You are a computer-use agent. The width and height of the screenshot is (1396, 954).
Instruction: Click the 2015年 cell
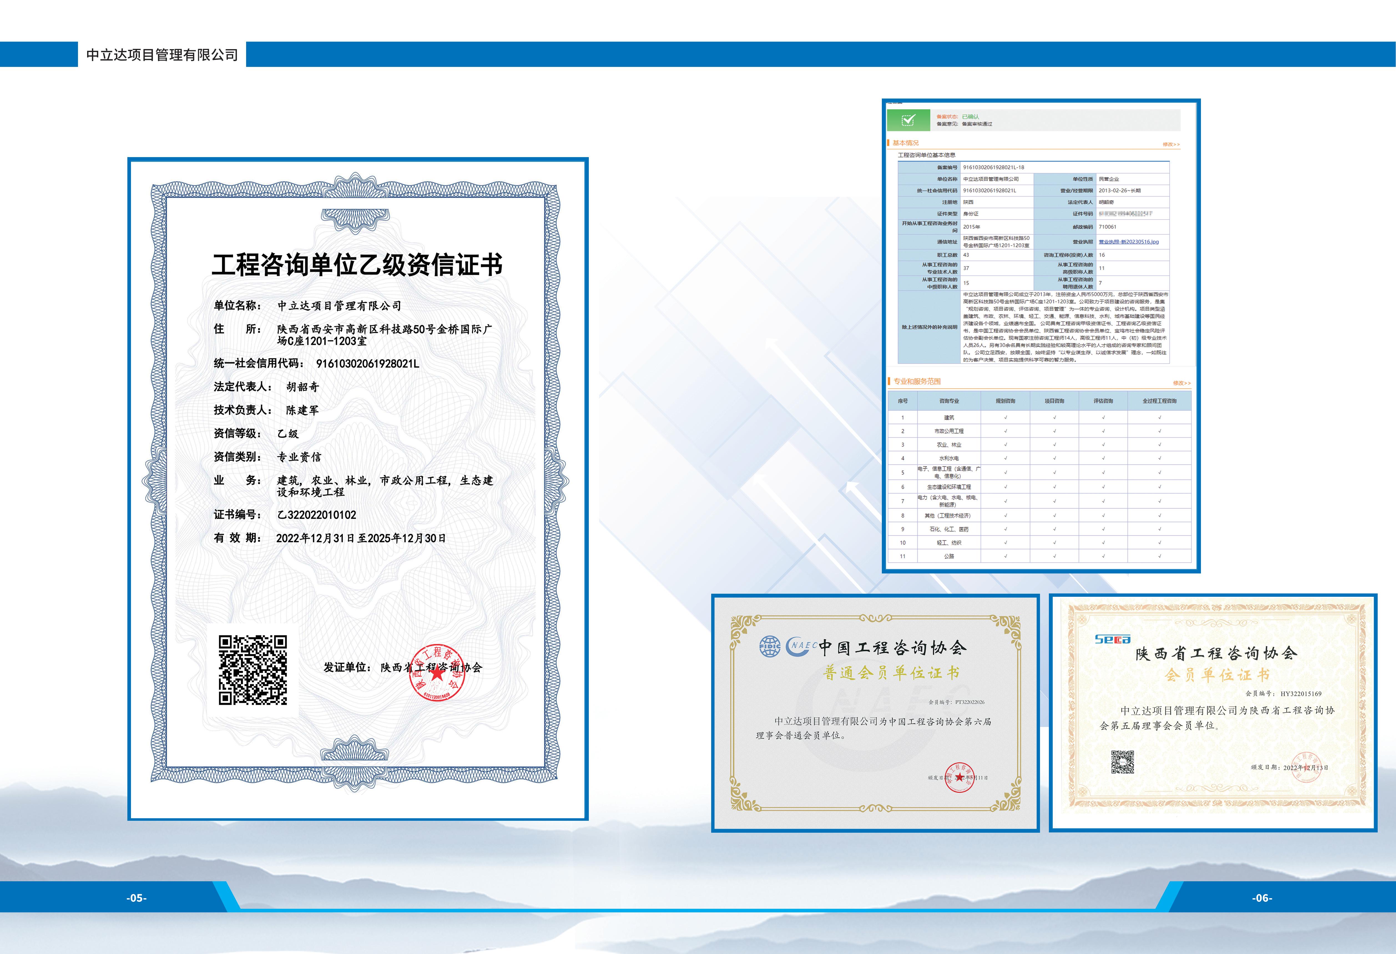pyautogui.click(x=971, y=227)
